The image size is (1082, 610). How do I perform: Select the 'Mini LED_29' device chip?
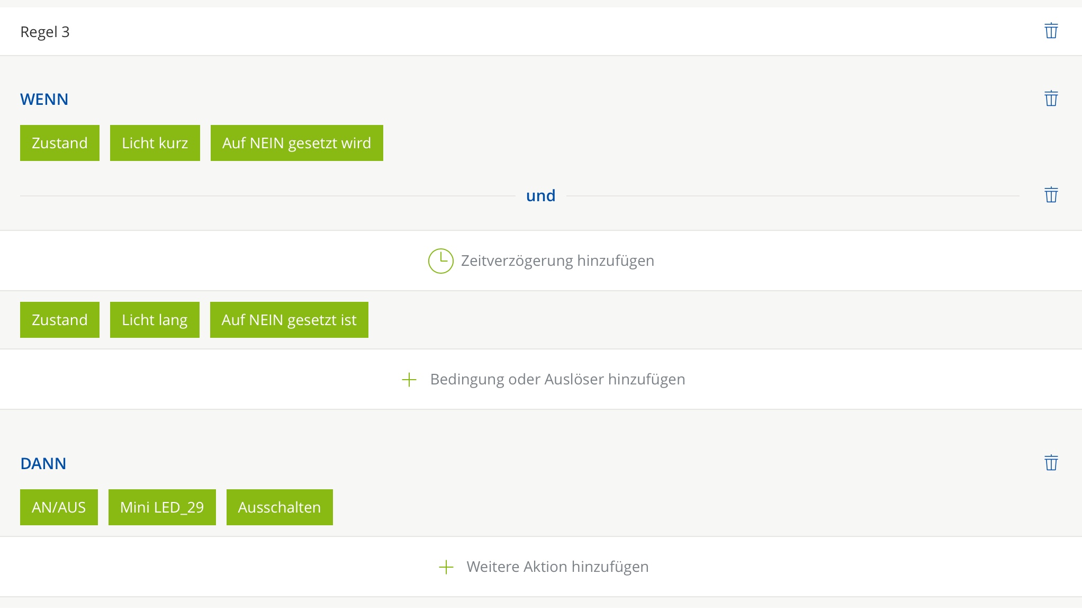tap(162, 507)
